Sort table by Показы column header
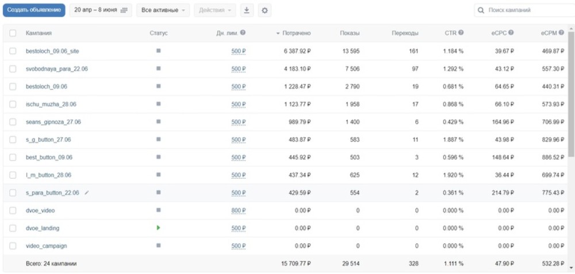This screenshot has height=274, width=575. click(x=350, y=33)
